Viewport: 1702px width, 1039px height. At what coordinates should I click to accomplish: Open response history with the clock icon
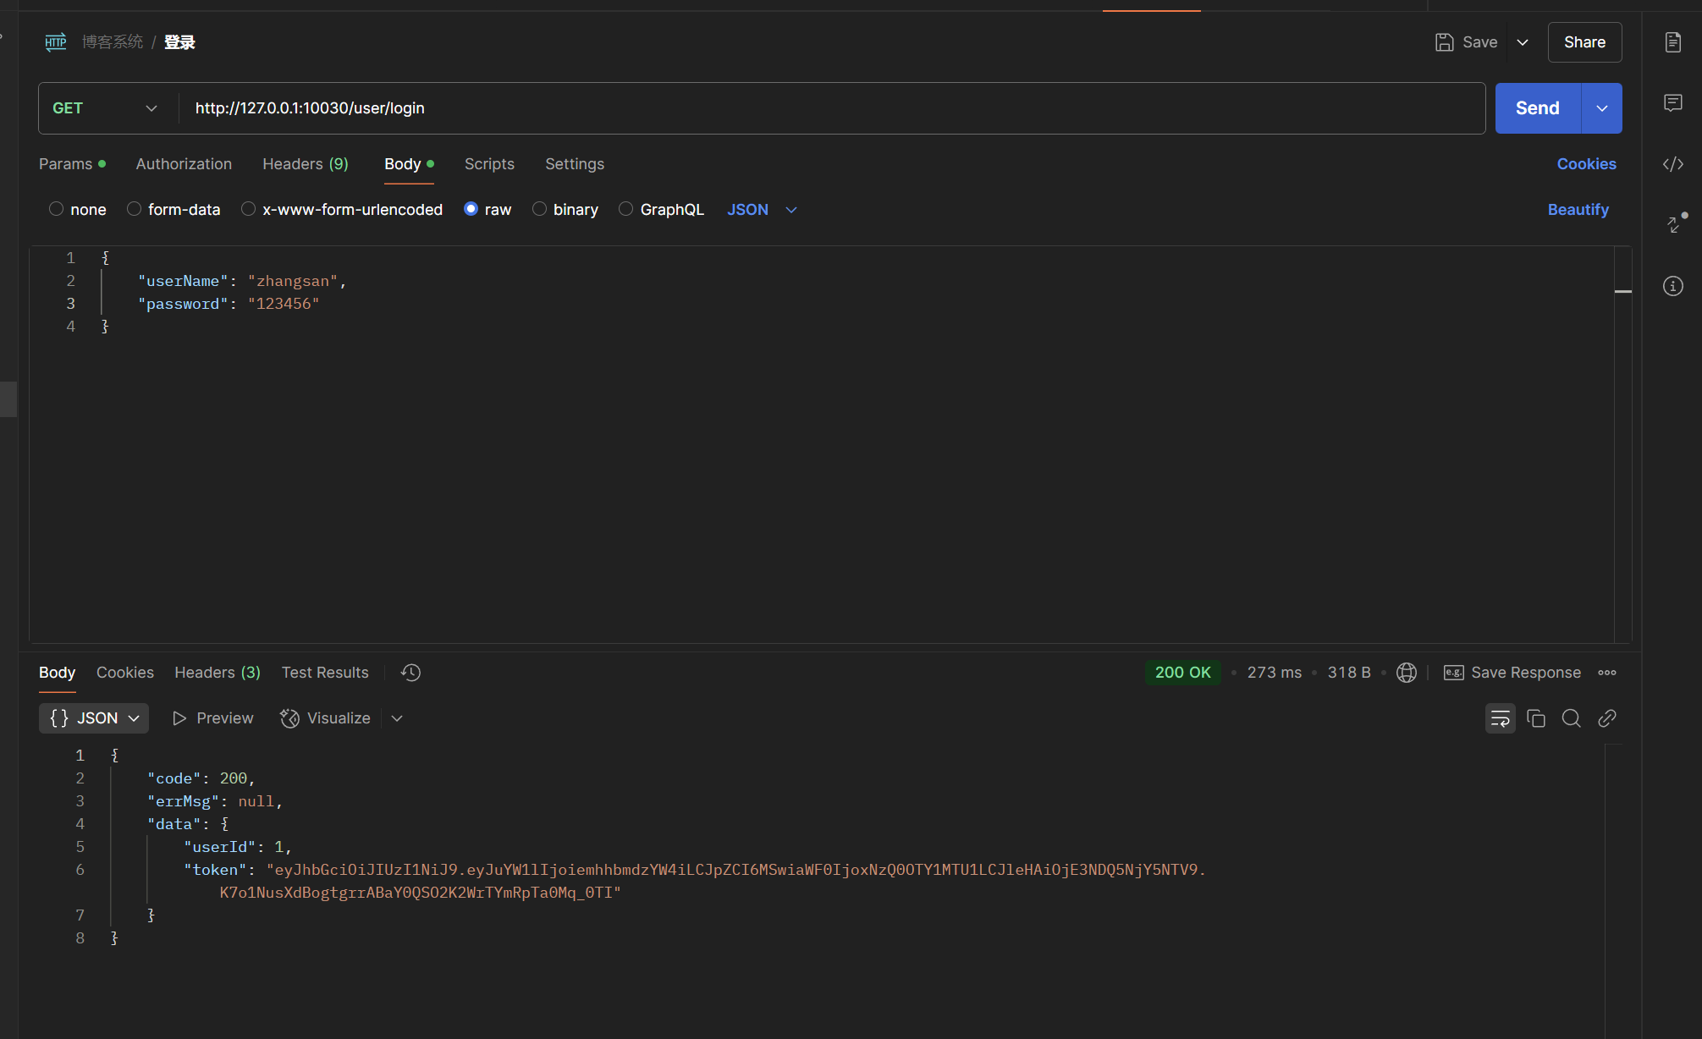point(410,673)
